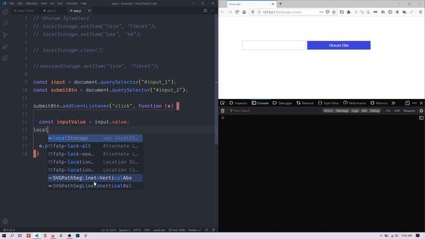
Task: Click the Oturum Ekle button
Action: tap(339, 45)
